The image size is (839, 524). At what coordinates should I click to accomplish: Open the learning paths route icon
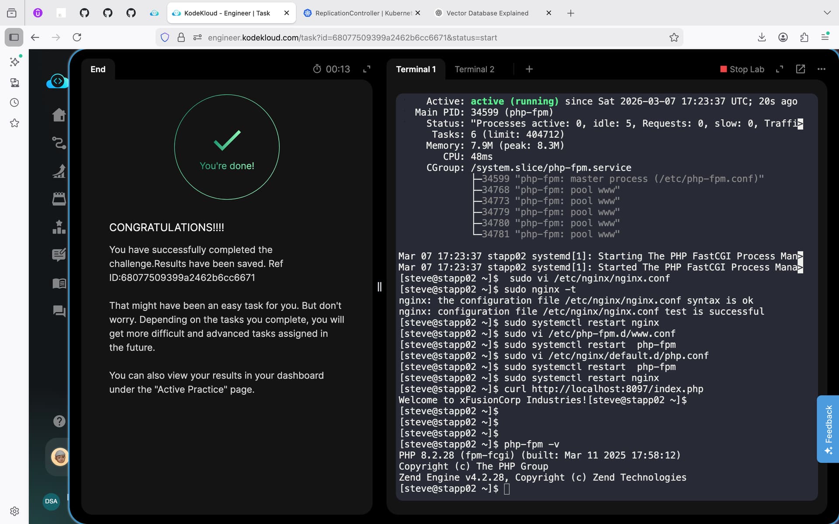59,143
